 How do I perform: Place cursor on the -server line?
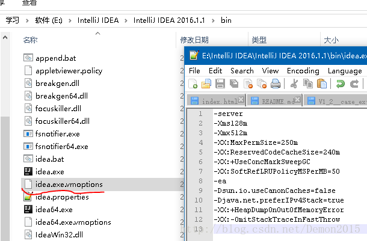click(229, 114)
